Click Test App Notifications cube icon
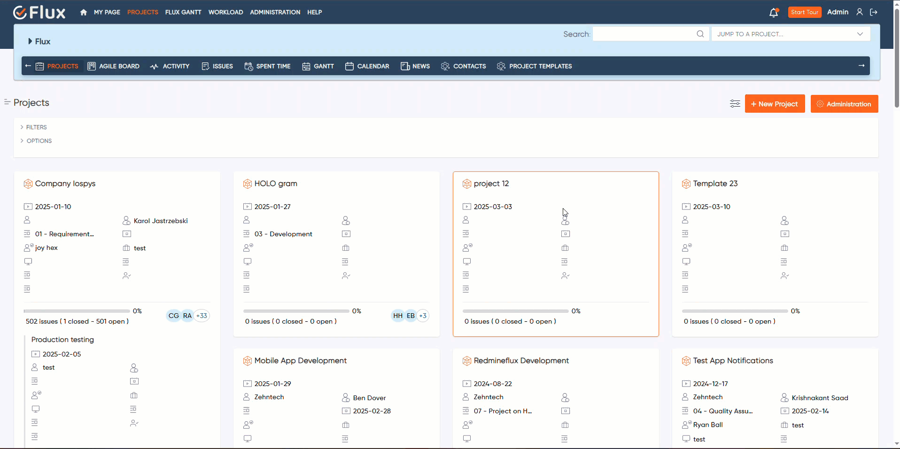 click(x=686, y=361)
